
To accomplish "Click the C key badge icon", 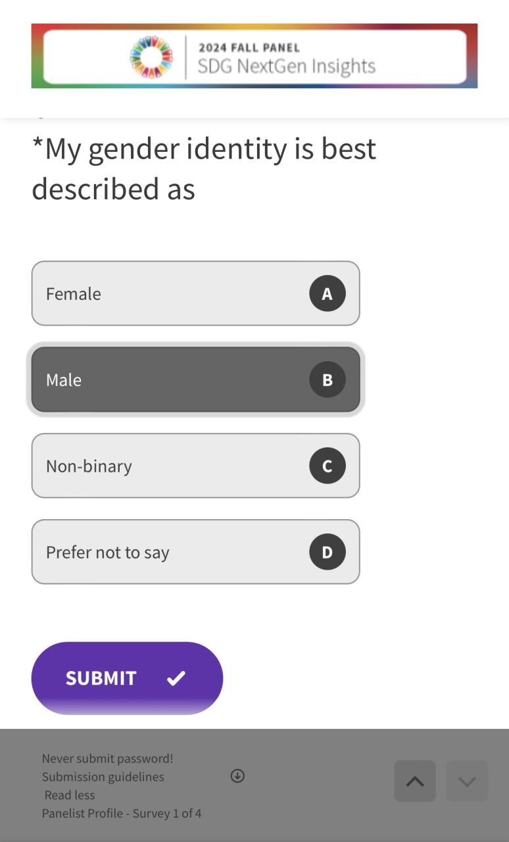I will click(327, 466).
